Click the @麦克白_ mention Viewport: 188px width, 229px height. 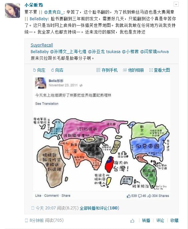(x=54, y=12)
